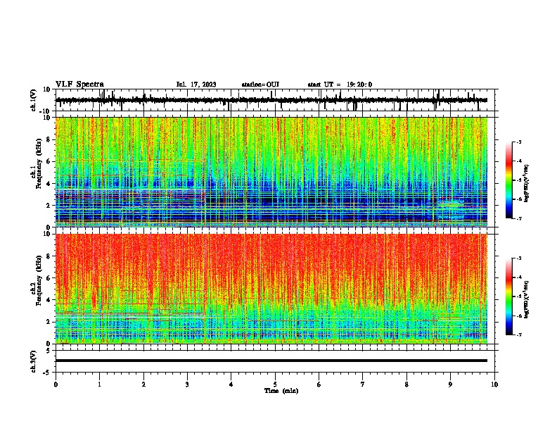Viewport: 557px width, 431px height.
Task: Click time axis tick label 6
Action: pyautogui.click(x=319, y=385)
